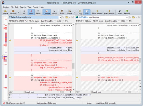Expand filtered lines marker in right pane
Screen dimensions: 143x106
pos(76,24)
